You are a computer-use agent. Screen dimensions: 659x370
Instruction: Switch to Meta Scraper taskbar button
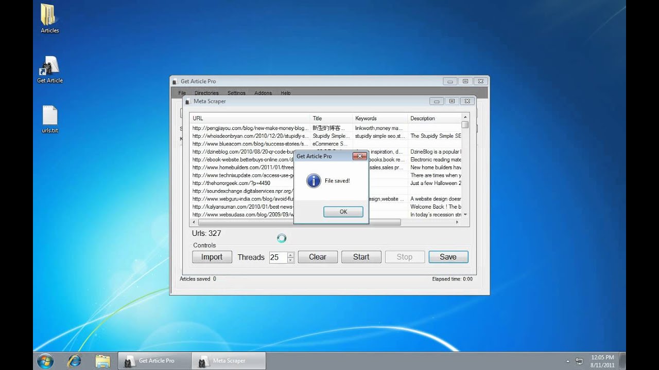[229, 361]
